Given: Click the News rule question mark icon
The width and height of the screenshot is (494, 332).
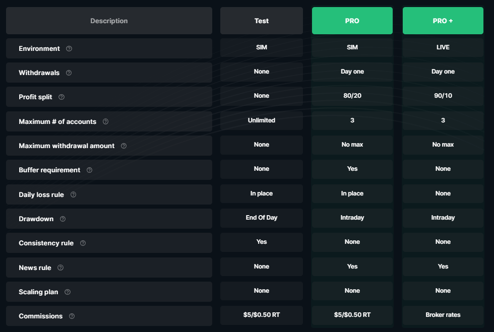Looking at the screenshot, I should [x=60, y=268].
